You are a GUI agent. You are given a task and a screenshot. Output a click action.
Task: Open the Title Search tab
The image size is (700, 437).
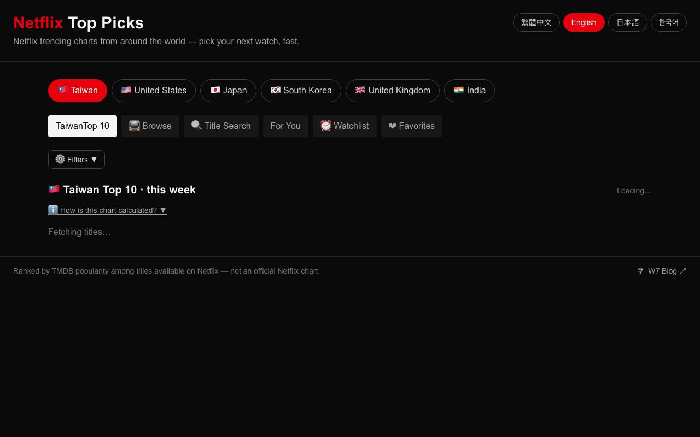[x=221, y=126]
